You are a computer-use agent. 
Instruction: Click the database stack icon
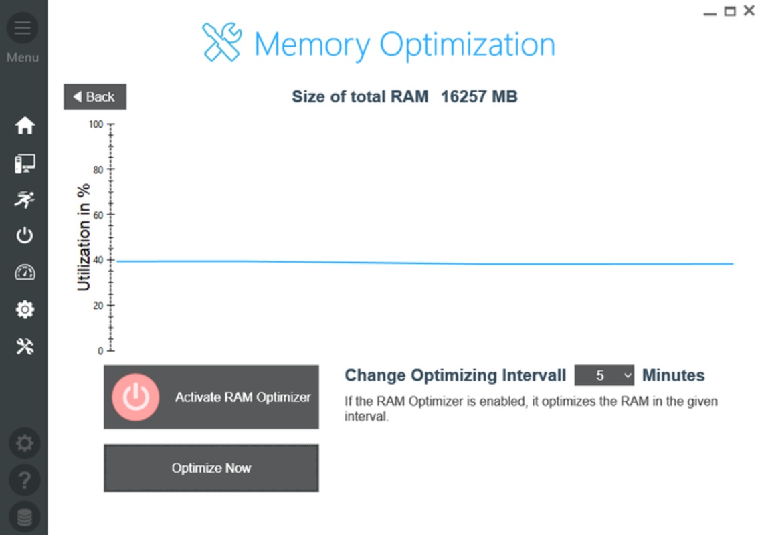(25, 517)
